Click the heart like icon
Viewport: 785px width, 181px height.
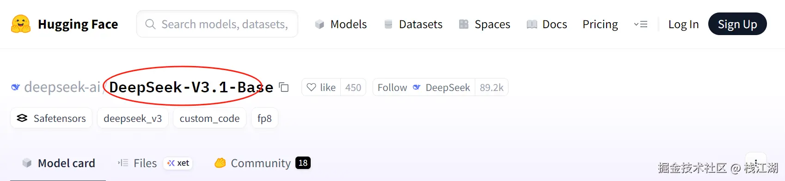coord(312,87)
